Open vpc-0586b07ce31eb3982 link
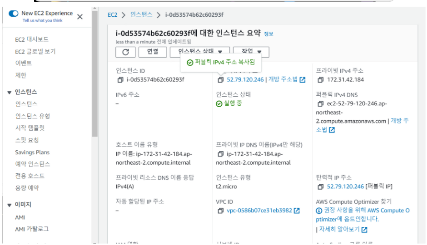427x245 pixels. [259, 211]
